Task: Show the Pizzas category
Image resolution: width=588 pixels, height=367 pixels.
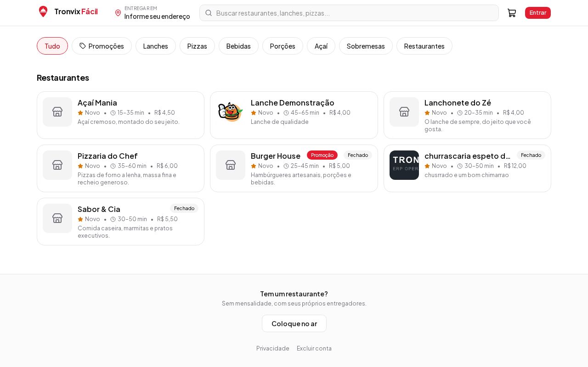Action: click(197, 46)
